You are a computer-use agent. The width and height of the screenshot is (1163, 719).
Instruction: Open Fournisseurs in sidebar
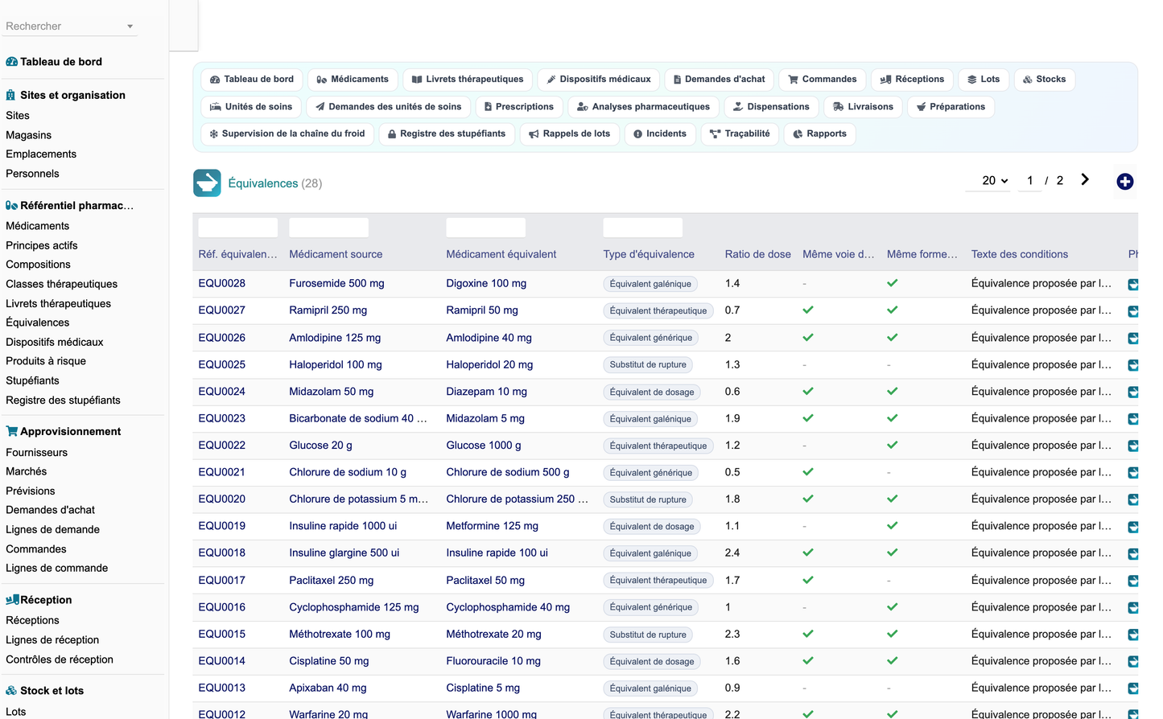[x=37, y=453]
